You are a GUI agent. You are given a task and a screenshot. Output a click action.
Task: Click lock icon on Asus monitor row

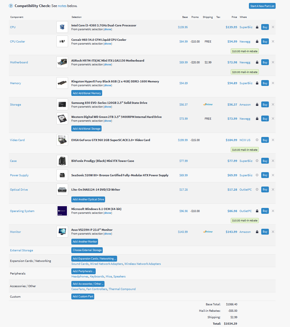(x=257, y=232)
